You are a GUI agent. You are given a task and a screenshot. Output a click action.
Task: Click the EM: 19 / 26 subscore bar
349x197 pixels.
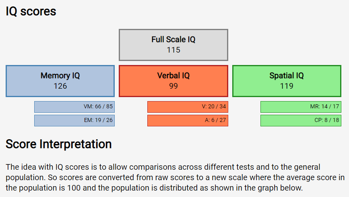(74, 120)
